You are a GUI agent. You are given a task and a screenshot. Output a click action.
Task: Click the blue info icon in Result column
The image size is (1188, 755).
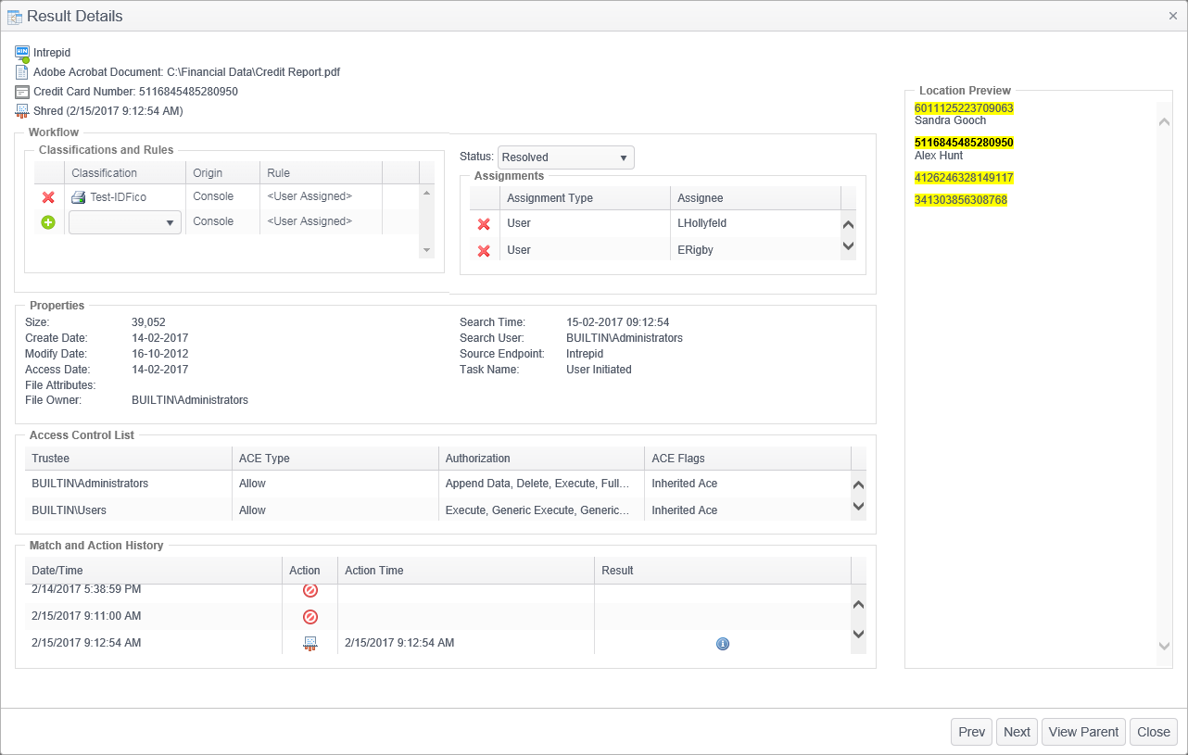pos(723,644)
